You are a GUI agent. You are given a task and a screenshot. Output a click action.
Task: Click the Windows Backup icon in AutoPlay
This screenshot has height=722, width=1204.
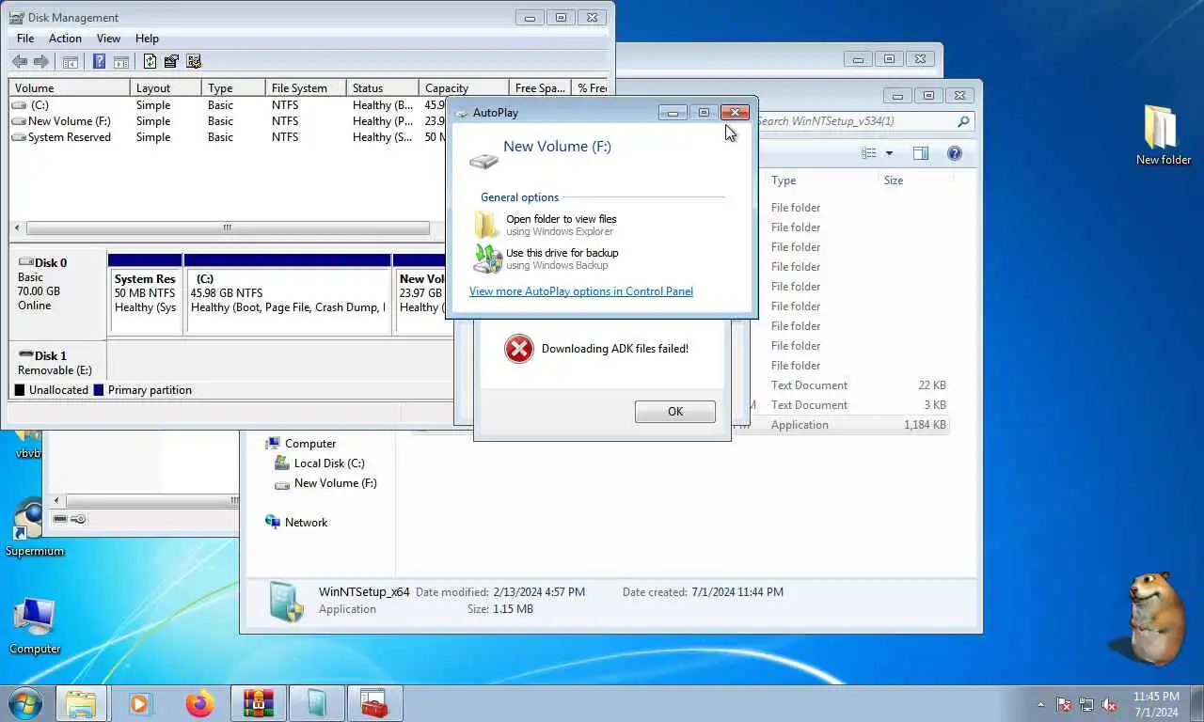tap(487, 259)
